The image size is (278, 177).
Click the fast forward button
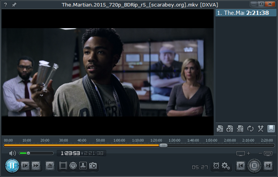point(36,166)
